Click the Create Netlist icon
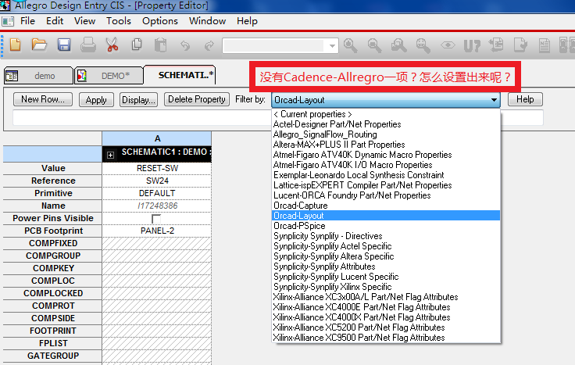 [545, 45]
